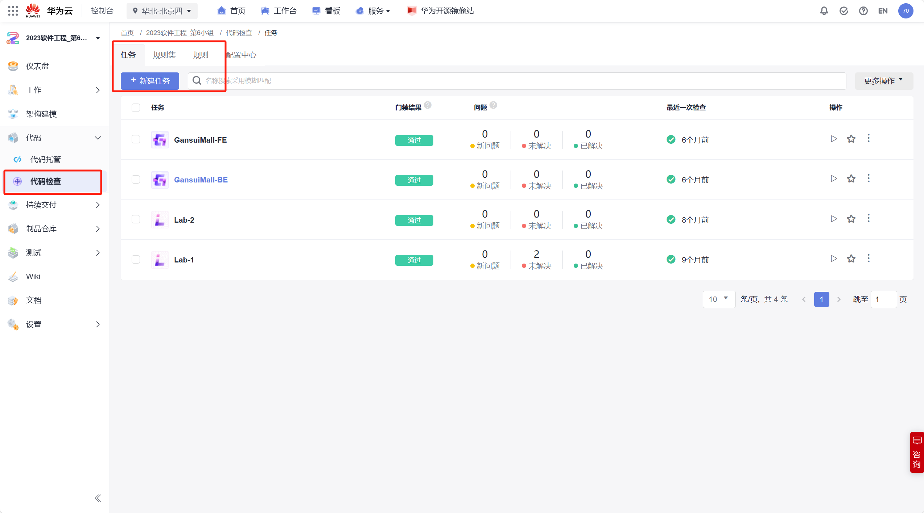Tick the Lab-1 task checkbox
Screen dimensions: 924x513
(x=136, y=259)
